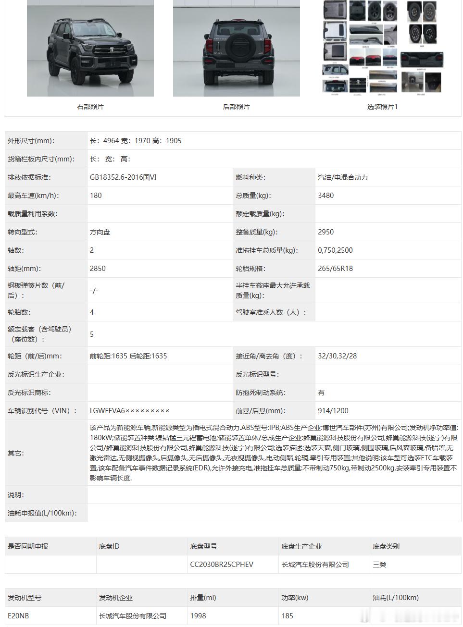Select the chassis model CC2030BR25CPHEV

[222, 565]
